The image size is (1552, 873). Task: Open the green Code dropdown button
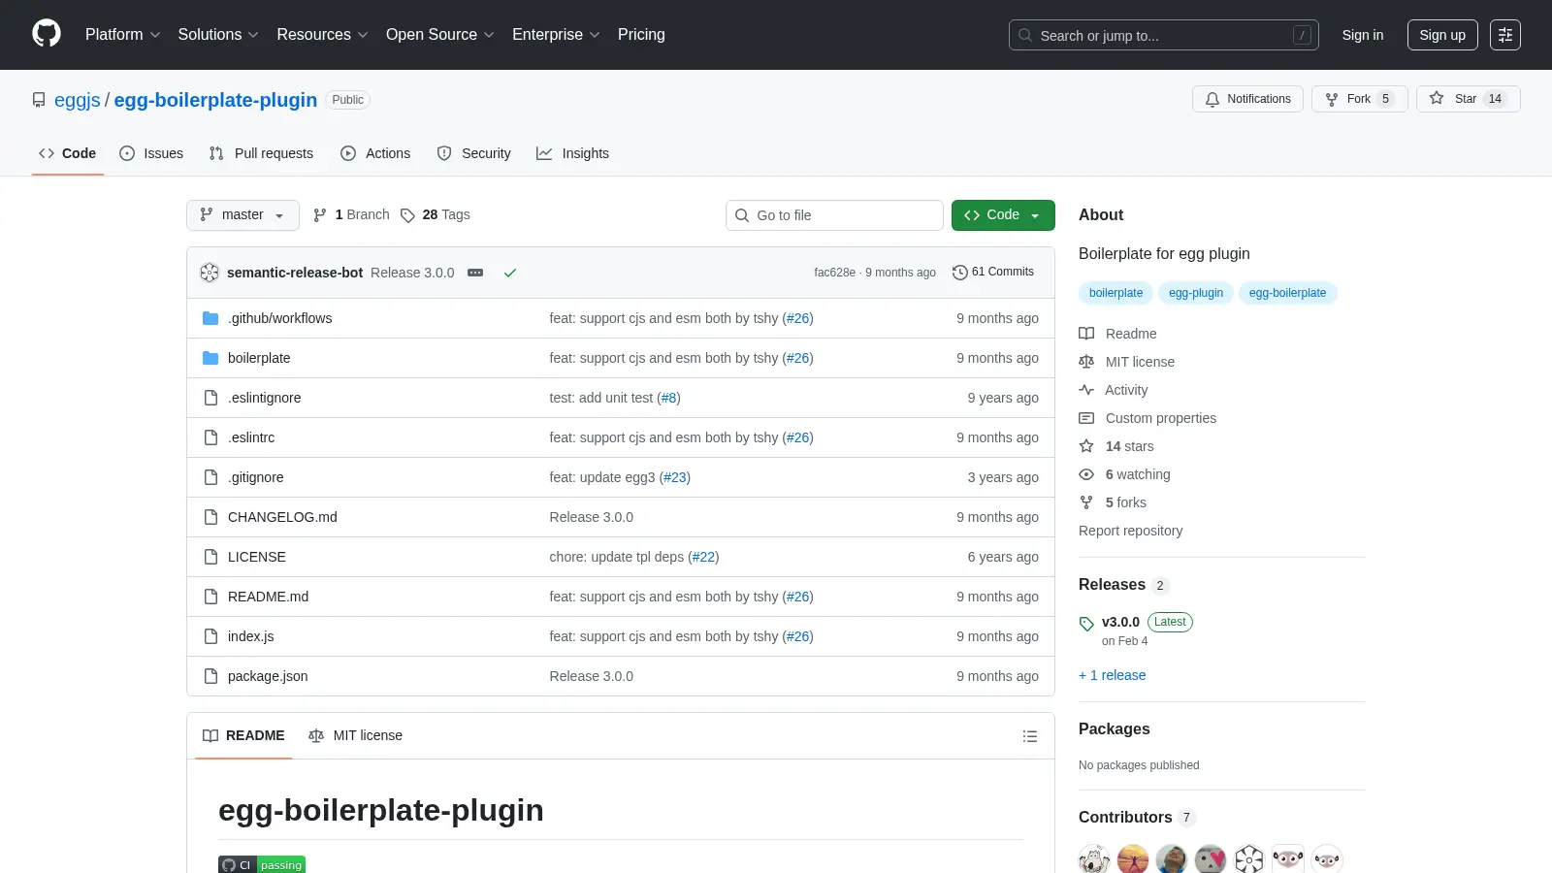click(1003, 215)
